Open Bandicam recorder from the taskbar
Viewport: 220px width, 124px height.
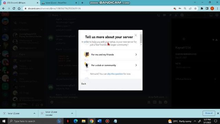[107, 121]
